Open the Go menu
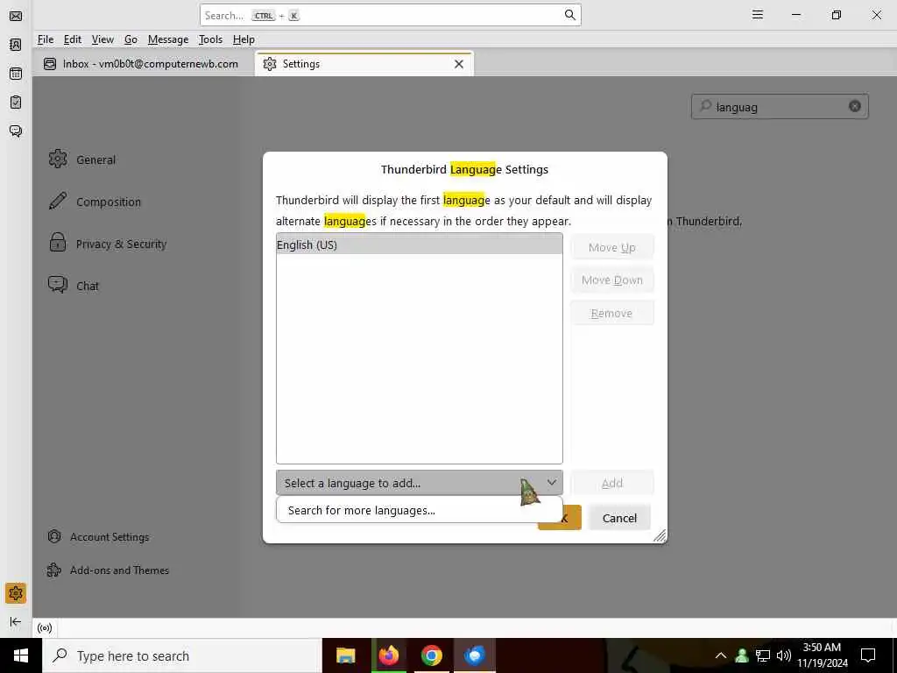This screenshot has width=897, height=673. 131,39
